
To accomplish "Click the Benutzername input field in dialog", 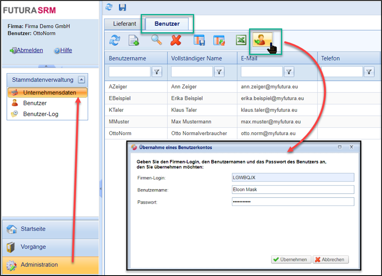I will [293, 190].
